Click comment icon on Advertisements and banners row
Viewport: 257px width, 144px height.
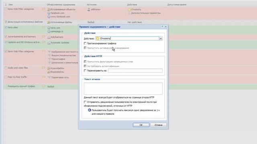(x=44, y=37)
